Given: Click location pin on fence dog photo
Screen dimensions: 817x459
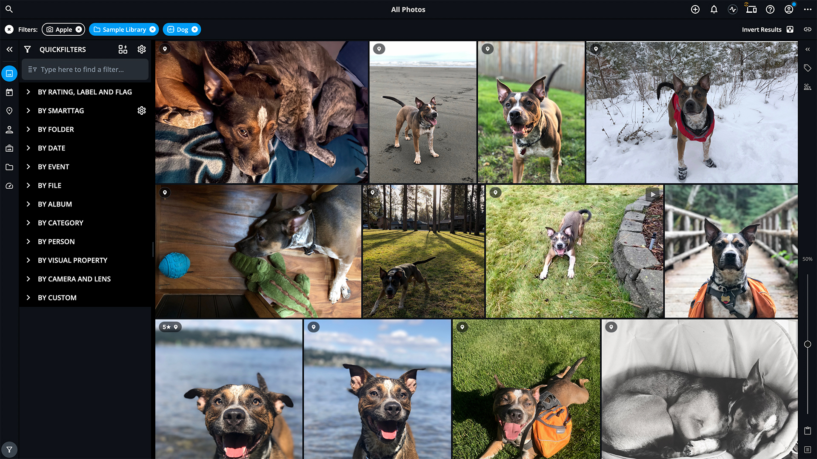Looking at the screenshot, I should coord(488,49).
